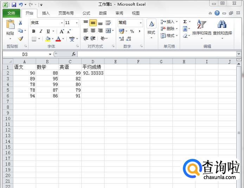Switch to the Data (数据) tab
The image size is (244, 188).
(103, 13)
